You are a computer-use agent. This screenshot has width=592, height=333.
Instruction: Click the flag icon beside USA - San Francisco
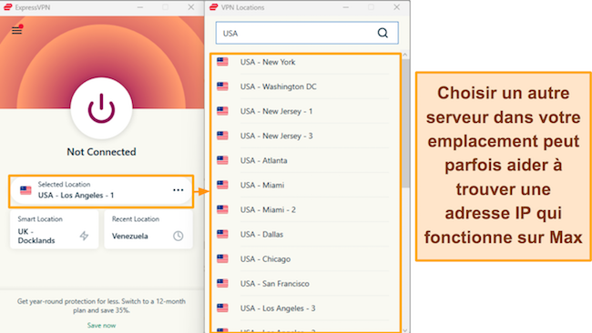[222, 283]
